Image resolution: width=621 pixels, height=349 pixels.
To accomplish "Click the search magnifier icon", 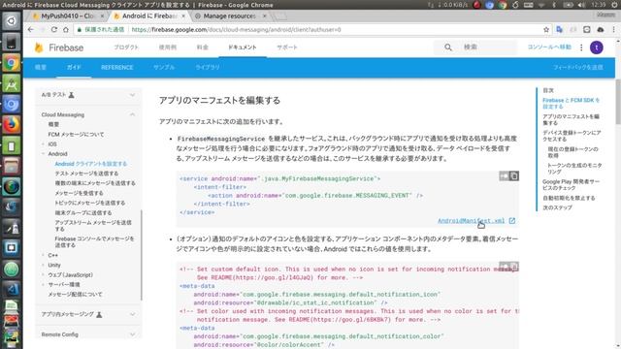I will [x=448, y=48].
